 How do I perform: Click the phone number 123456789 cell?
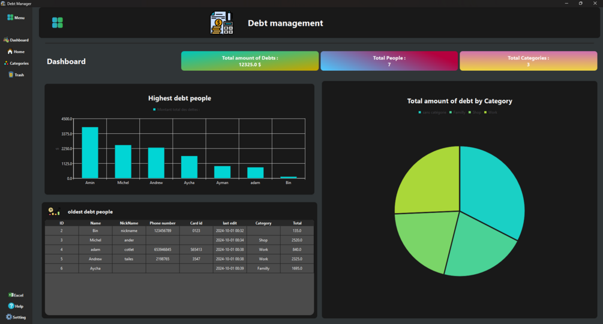(163, 230)
